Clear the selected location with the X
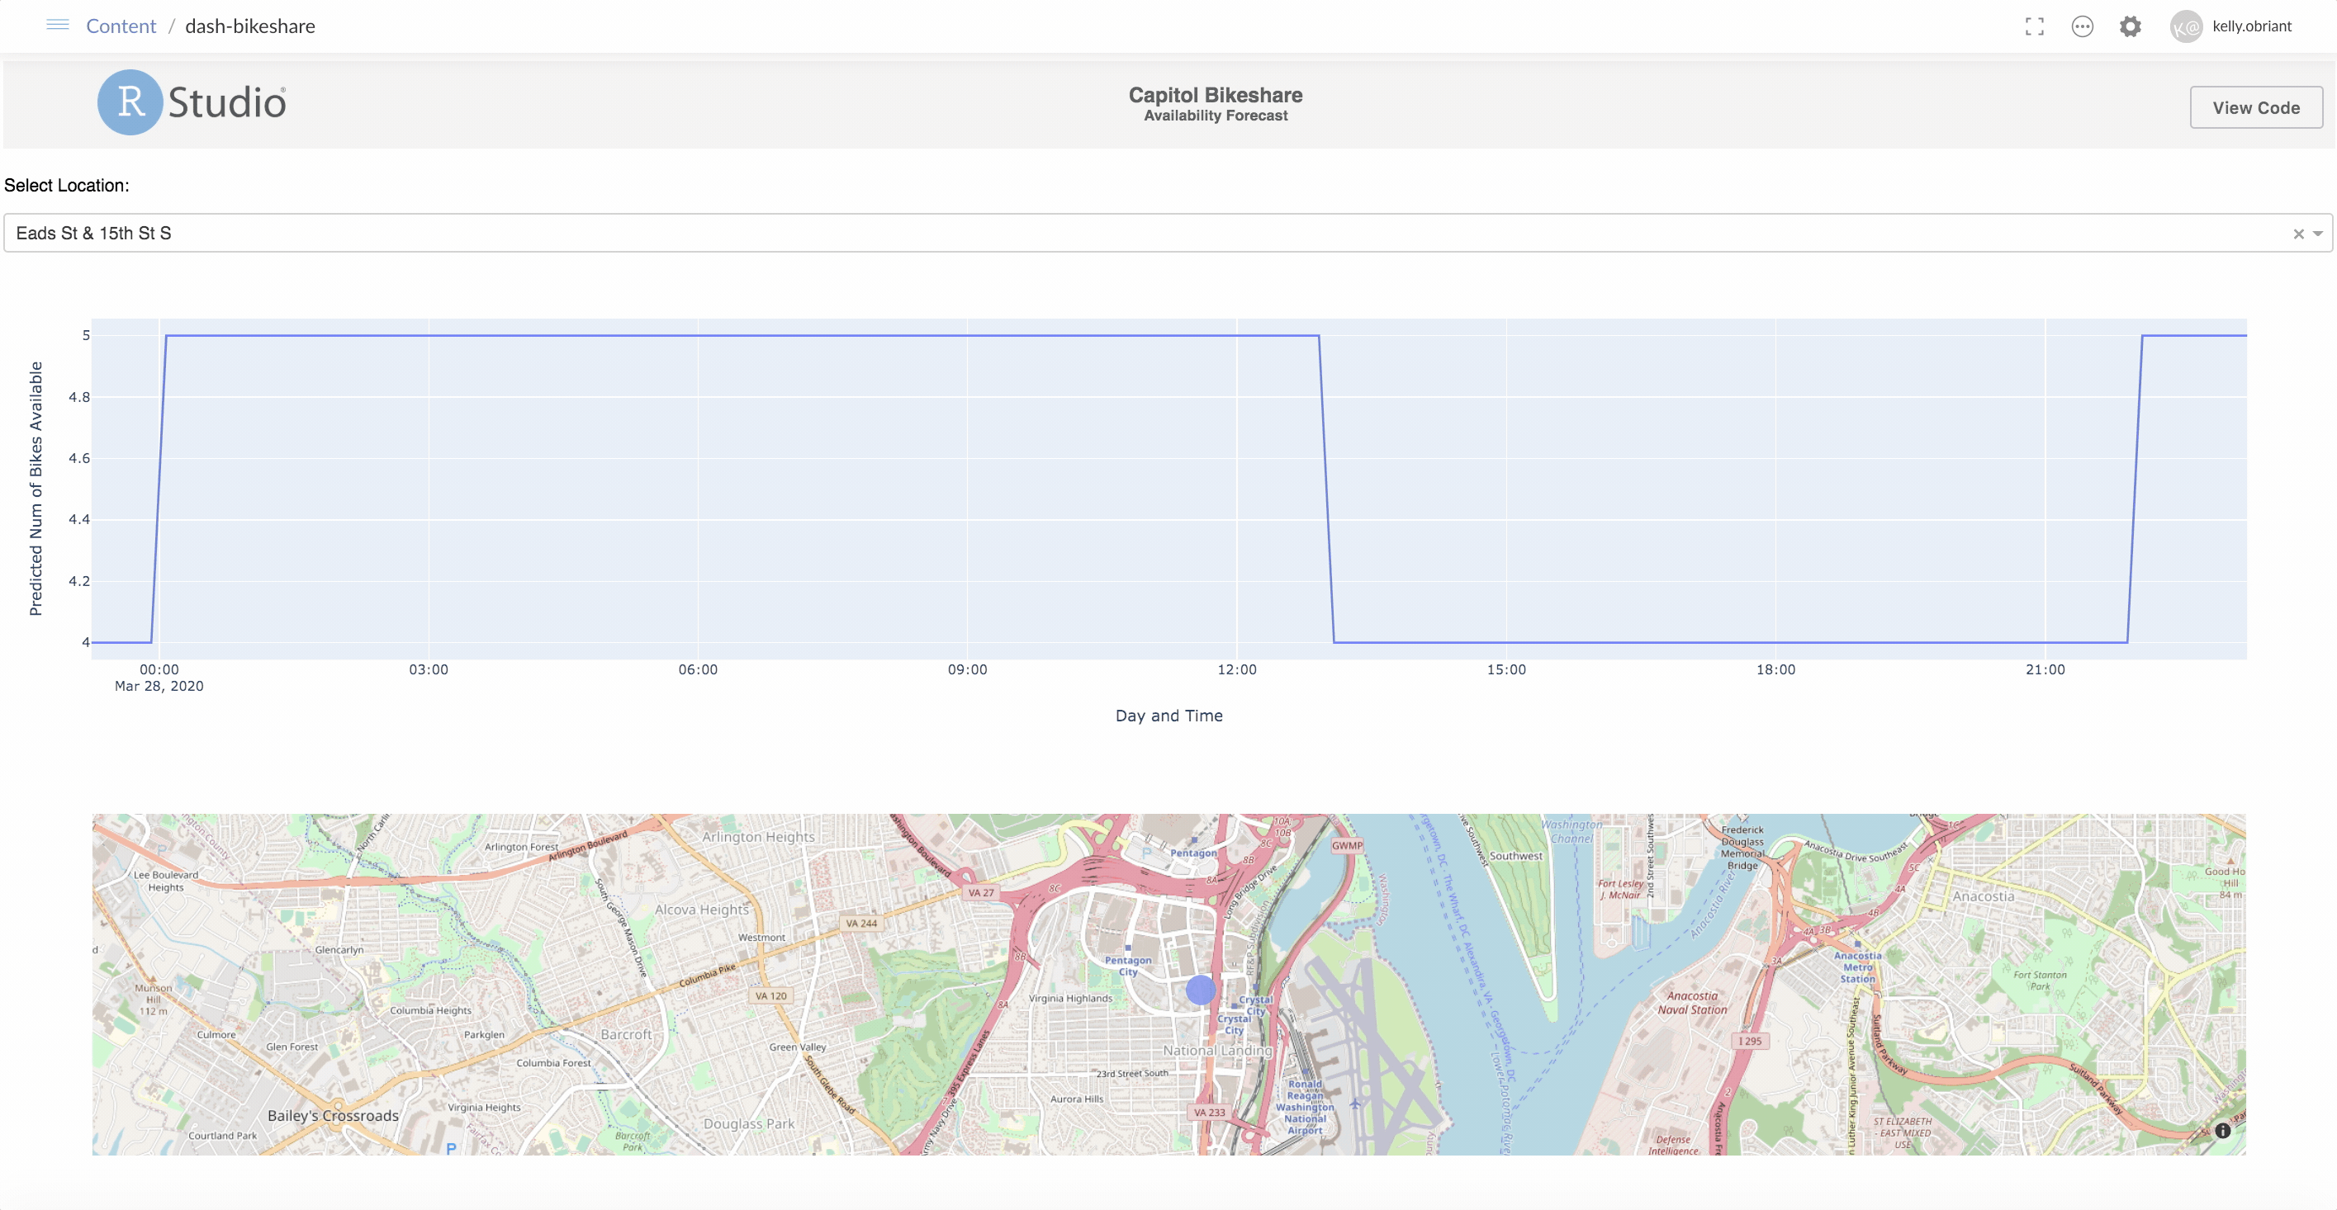2337x1210 pixels. tap(2298, 233)
